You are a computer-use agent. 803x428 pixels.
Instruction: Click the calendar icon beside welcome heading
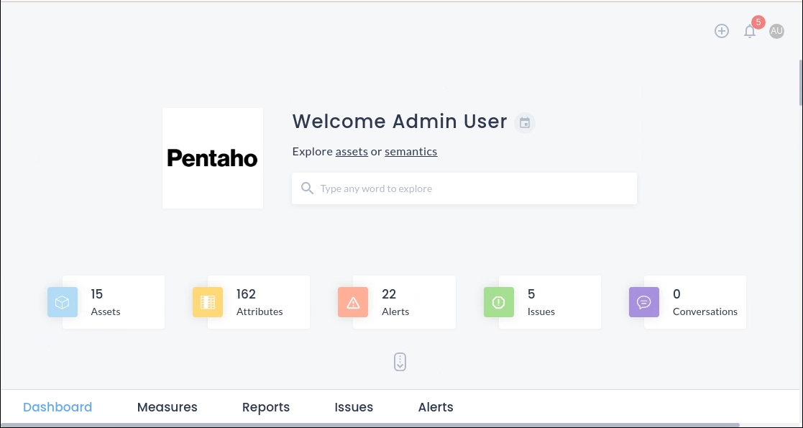click(525, 123)
